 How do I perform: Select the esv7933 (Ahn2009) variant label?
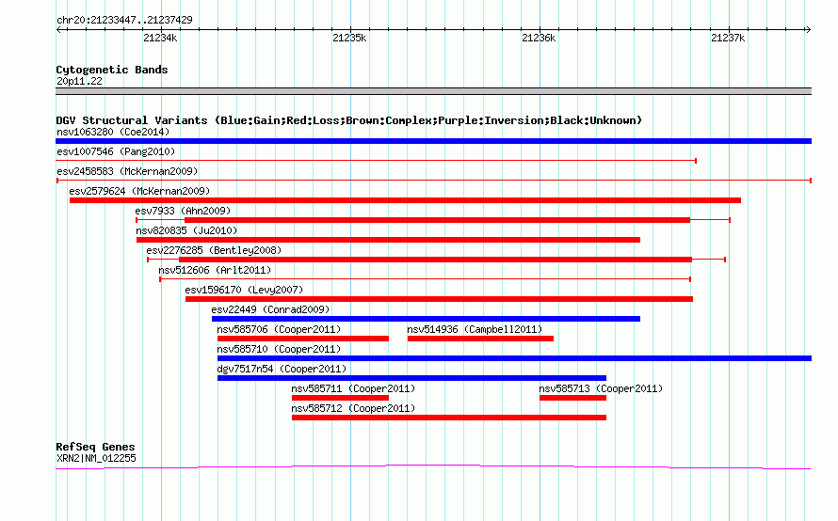tap(183, 211)
